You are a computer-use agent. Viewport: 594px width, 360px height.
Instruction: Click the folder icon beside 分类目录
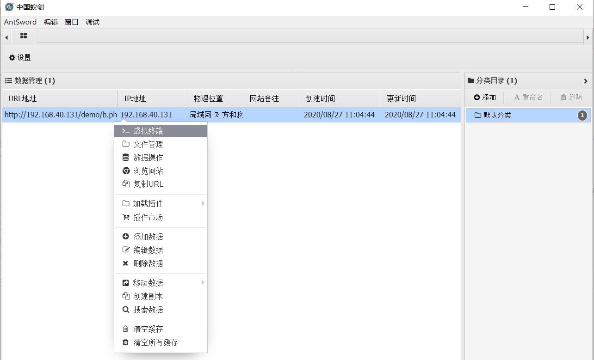pos(471,81)
